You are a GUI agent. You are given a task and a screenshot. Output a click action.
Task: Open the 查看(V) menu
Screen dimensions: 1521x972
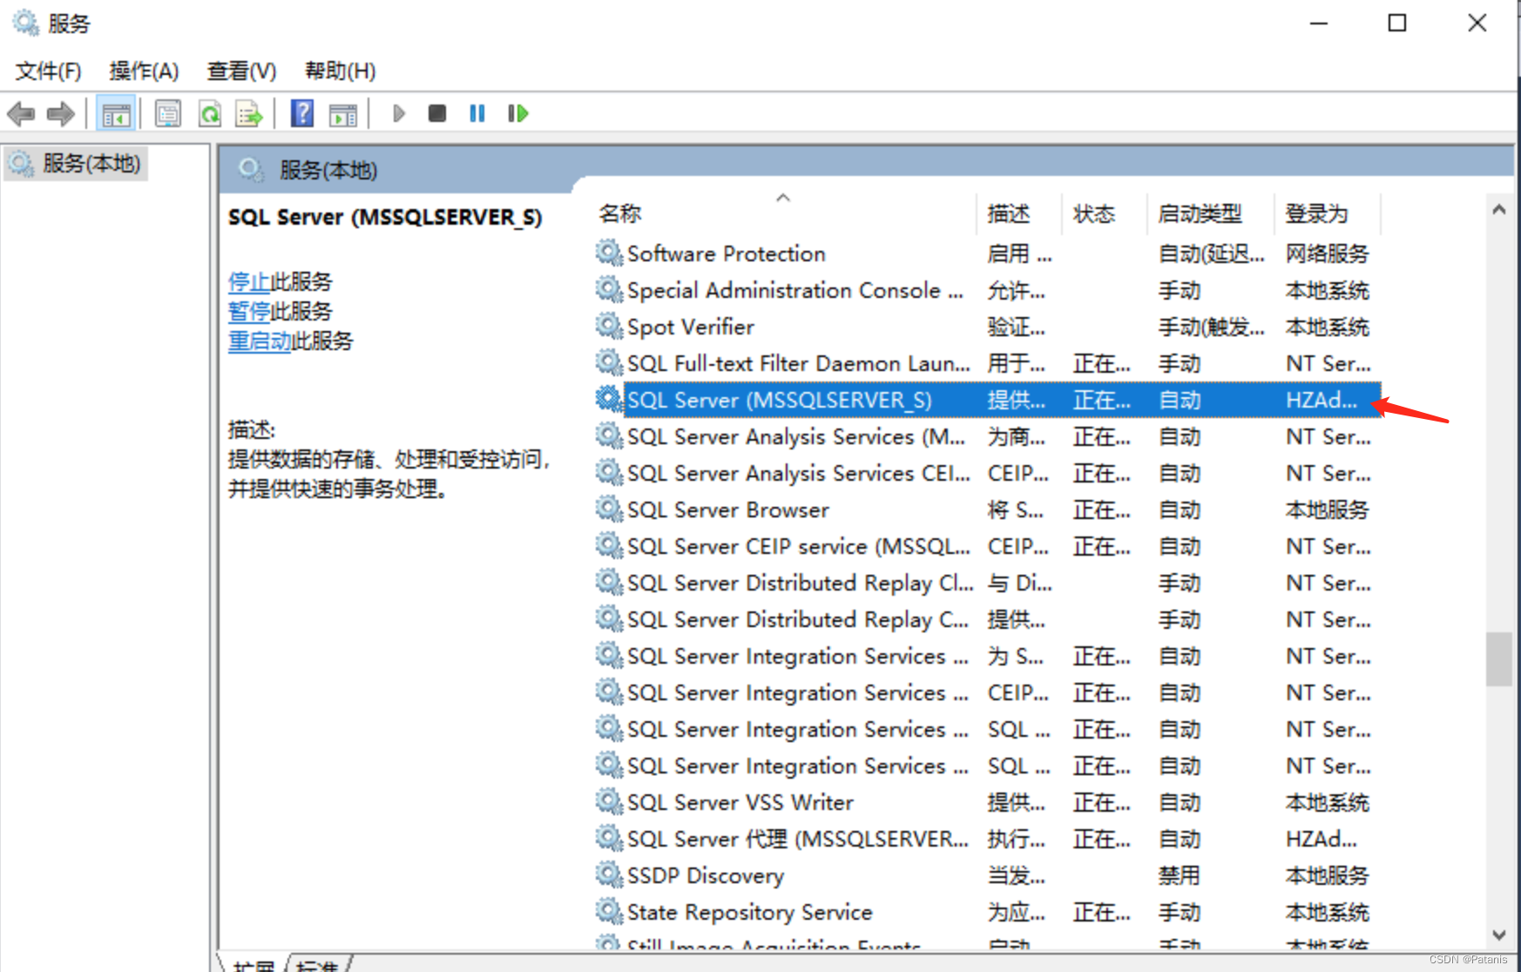click(x=241, y=71)
